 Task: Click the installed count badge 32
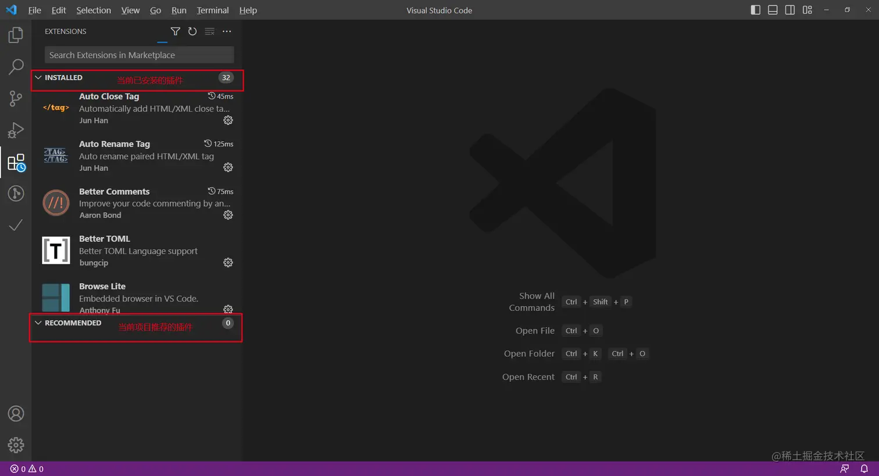226,77
